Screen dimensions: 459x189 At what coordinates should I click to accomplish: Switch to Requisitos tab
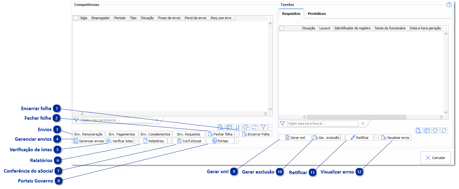coord(291,14)
